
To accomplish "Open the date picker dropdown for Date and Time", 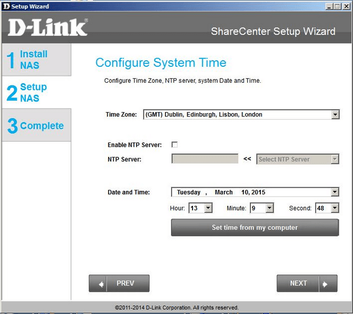I will pos(335,192).
